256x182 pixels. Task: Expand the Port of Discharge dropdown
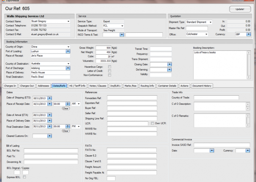tap(68, 68)
